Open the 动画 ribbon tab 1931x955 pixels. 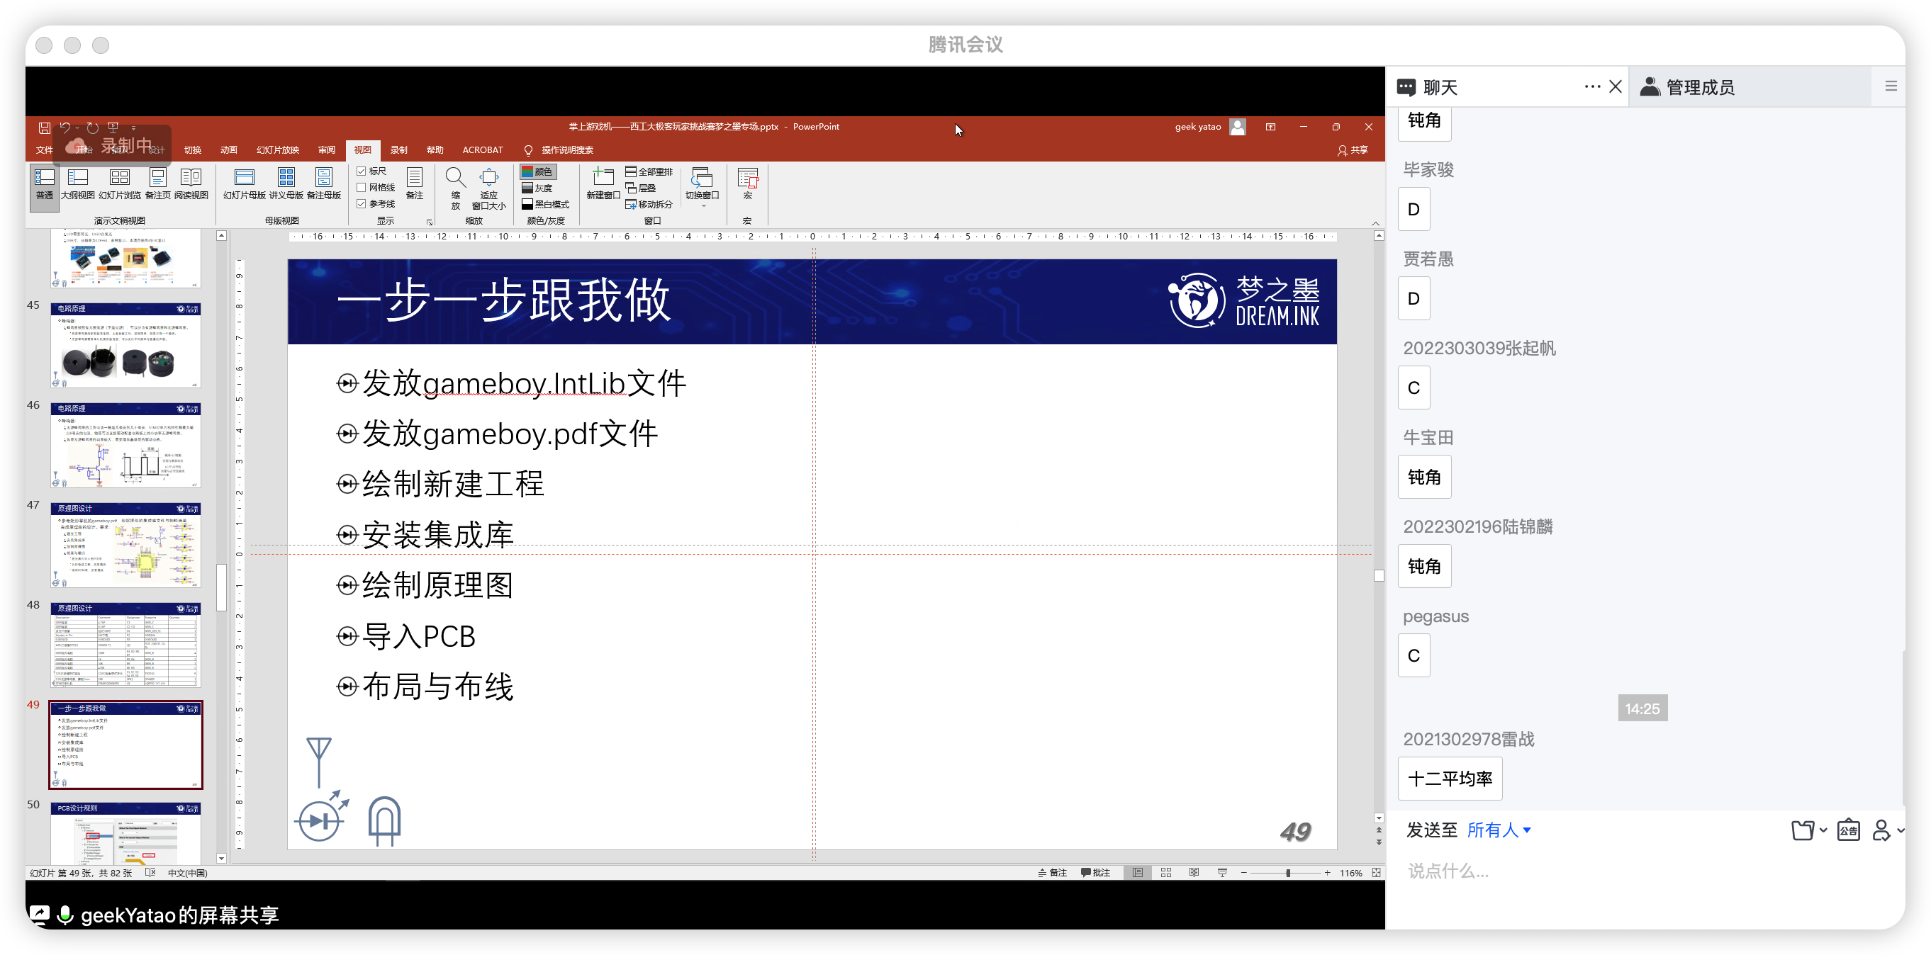[x=229, y=149]
